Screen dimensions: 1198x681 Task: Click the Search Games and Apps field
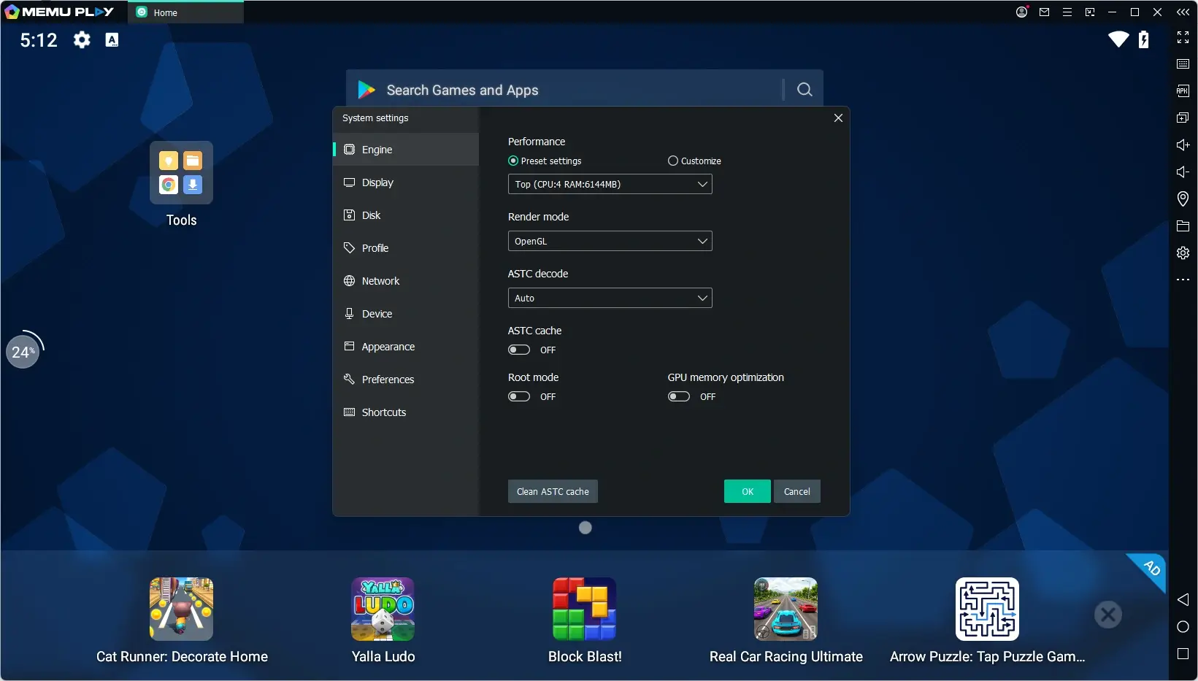566,90
